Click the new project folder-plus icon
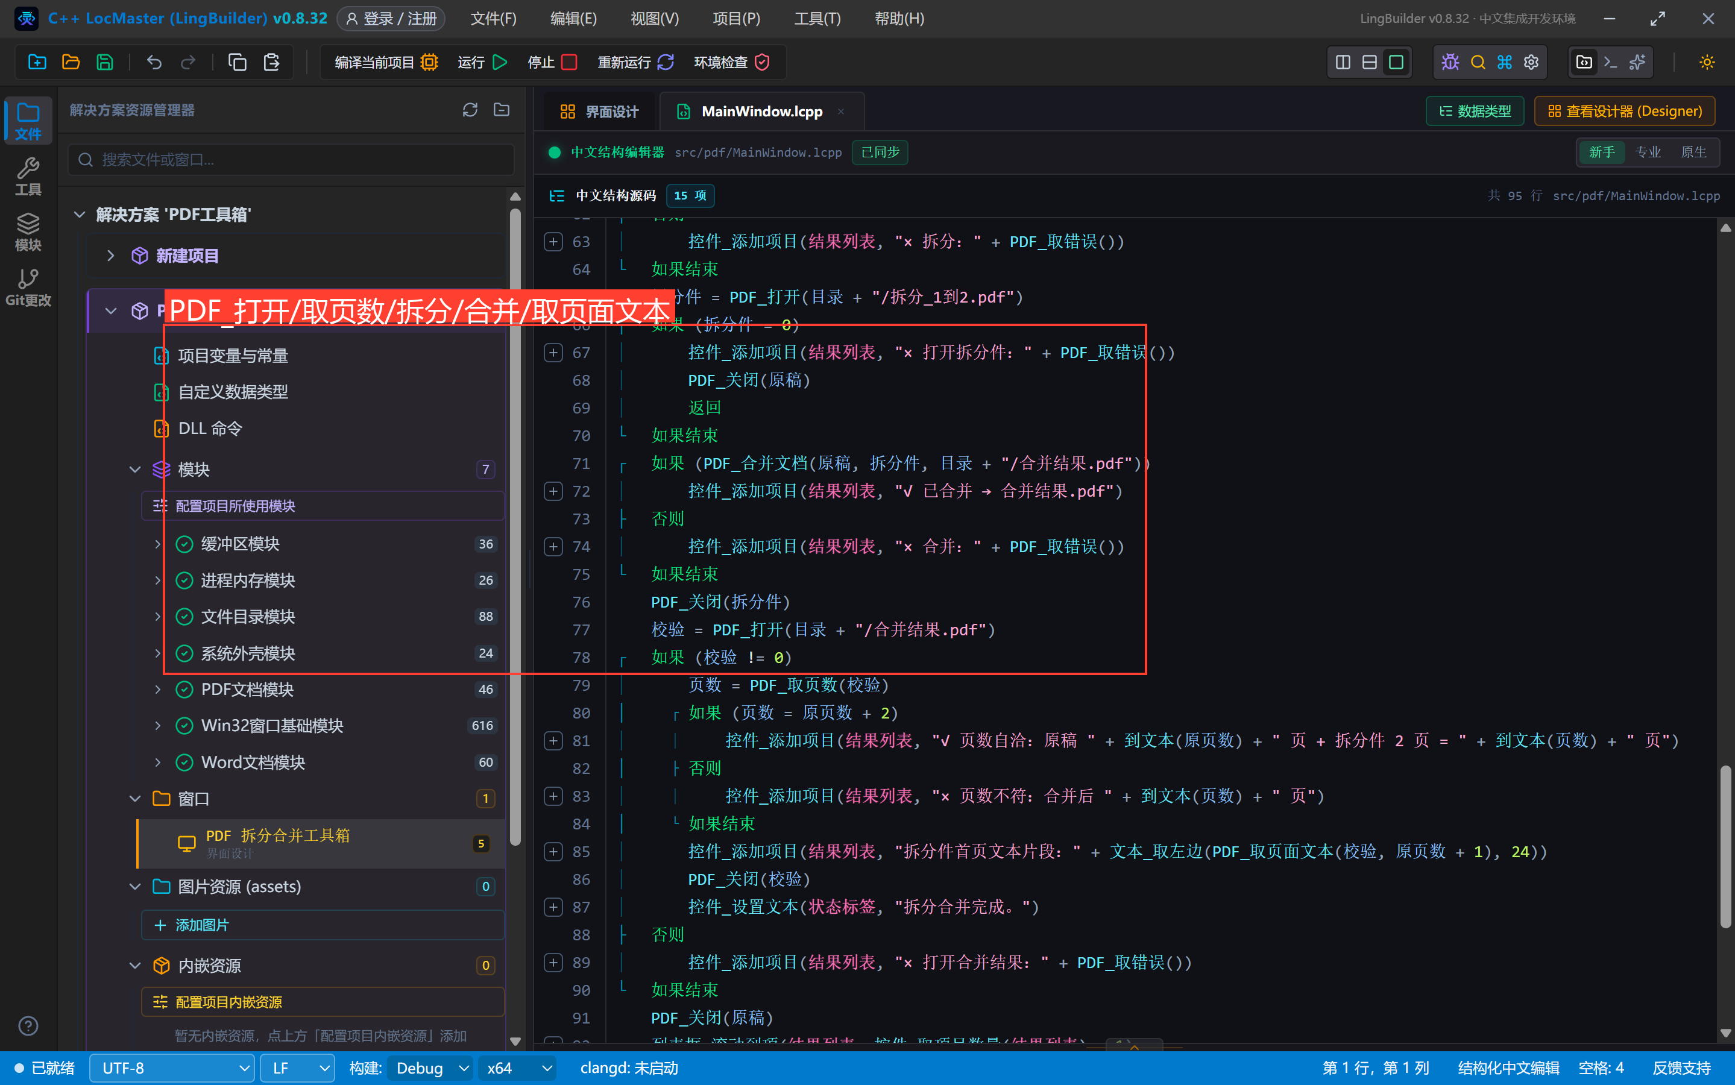Viewport: 1735px width, 1085px height. [x=37, y=63]
